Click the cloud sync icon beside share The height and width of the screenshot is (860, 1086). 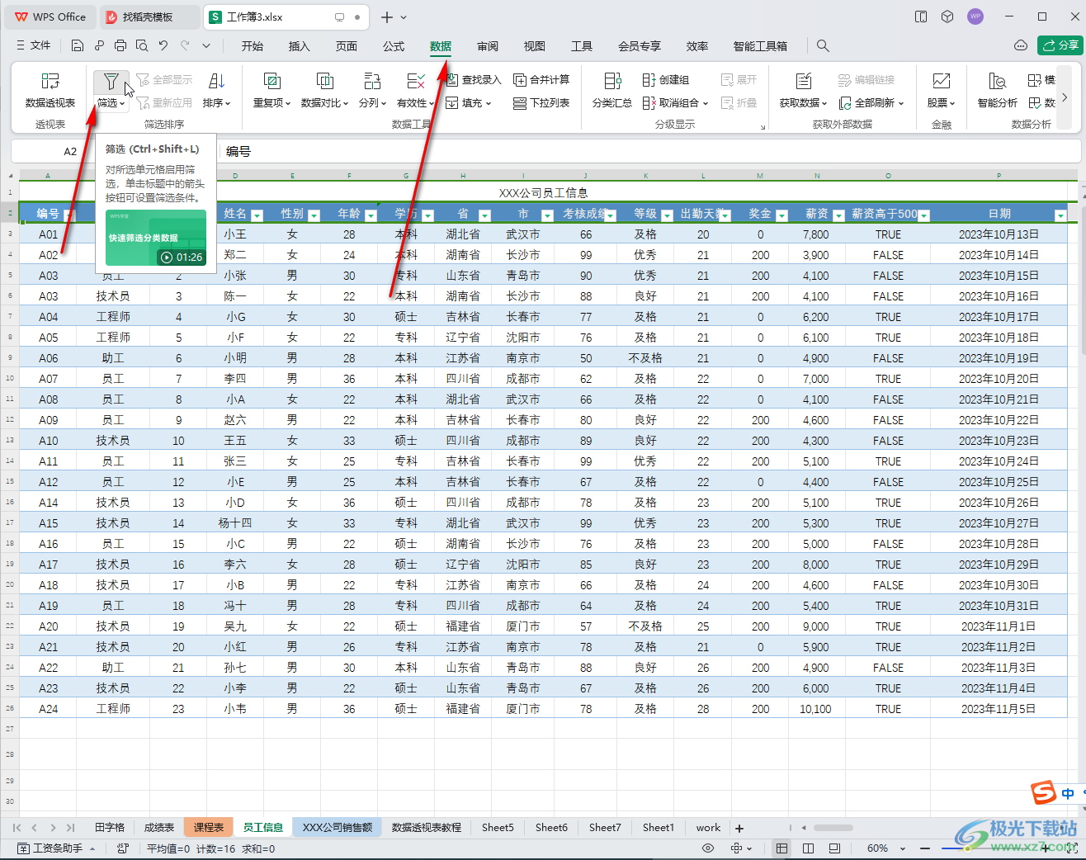coord(1021,45)
